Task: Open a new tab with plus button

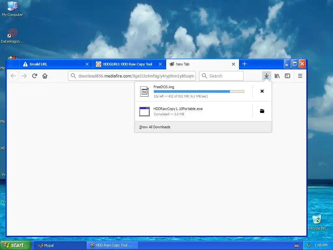Action: 245,64
